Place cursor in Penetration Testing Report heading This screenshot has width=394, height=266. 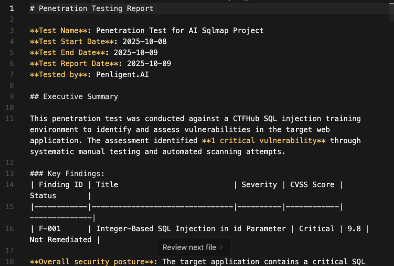[x=96, y=8]
